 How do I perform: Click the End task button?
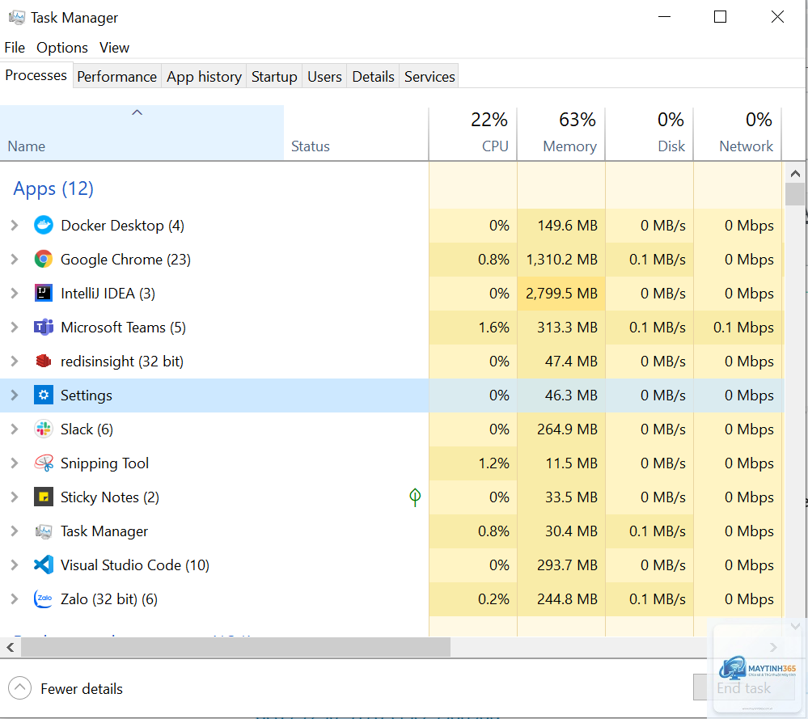point(743,687)
